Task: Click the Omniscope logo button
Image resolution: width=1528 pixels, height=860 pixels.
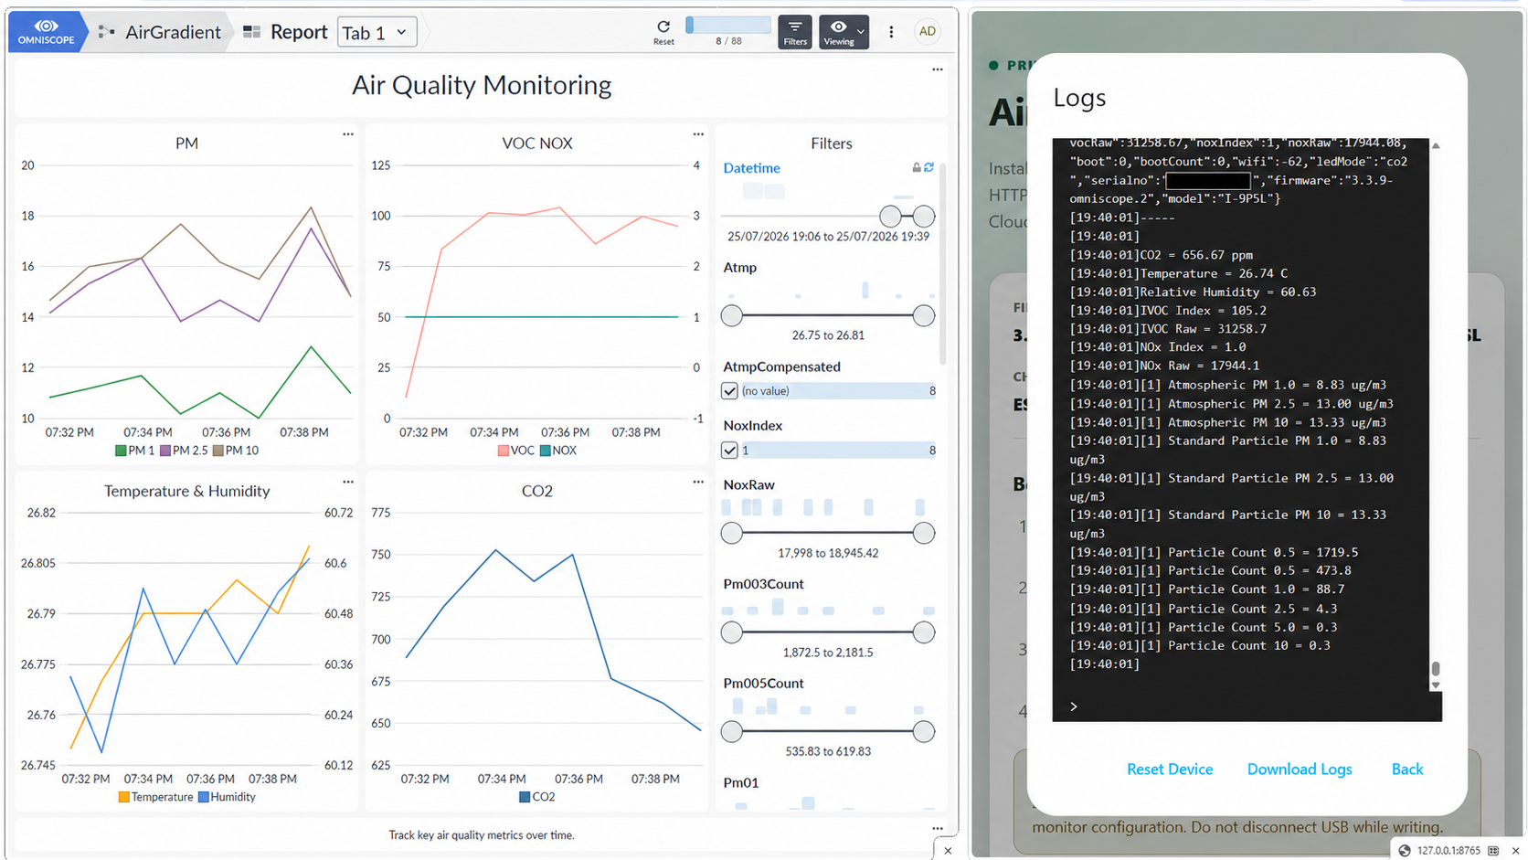Action: (x=46, y=31)
